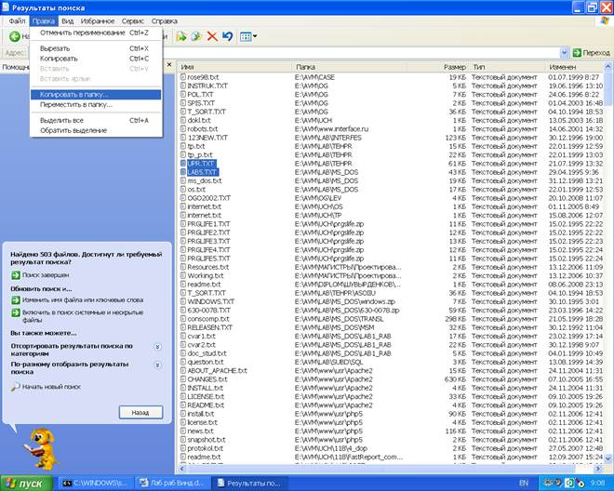This screenshot has height=491, width=614.
Task: Open the address bar dropdown arrow
Action: pos(565,52)
